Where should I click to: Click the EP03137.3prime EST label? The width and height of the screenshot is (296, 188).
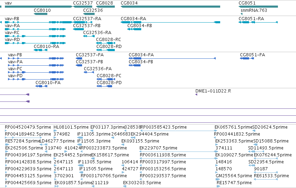(x=108, y=127)
